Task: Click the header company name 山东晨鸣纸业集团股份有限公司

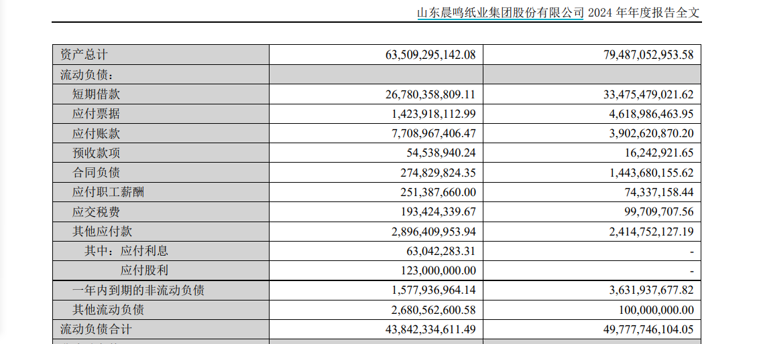Action: pyautogui.click(x=500, y=13)
